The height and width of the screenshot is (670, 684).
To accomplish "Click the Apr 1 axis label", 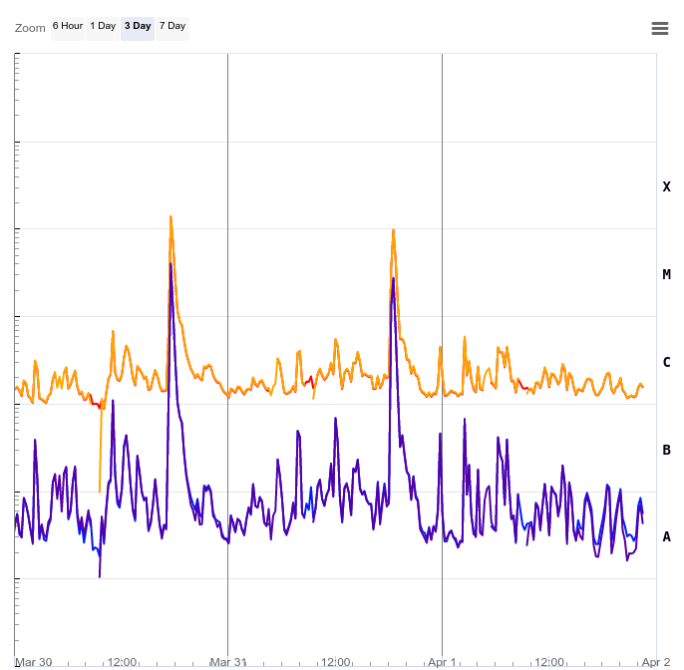I will pos(442,662).
